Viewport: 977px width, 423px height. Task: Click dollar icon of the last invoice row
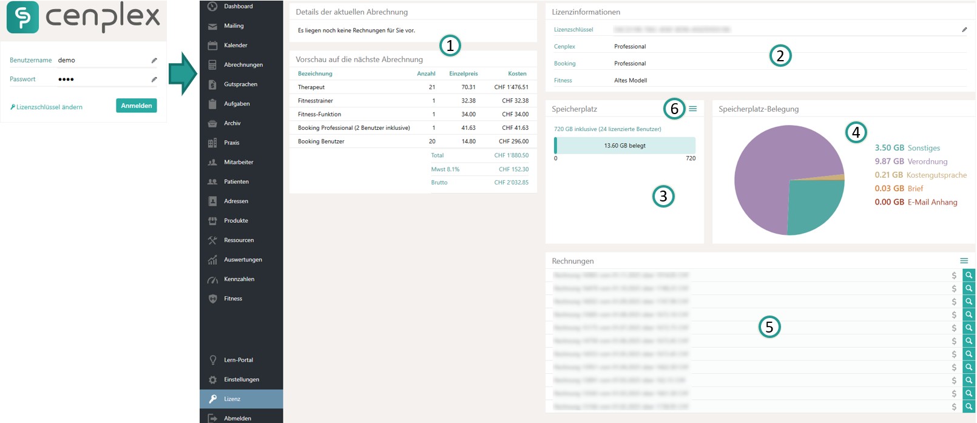(954, 407)
